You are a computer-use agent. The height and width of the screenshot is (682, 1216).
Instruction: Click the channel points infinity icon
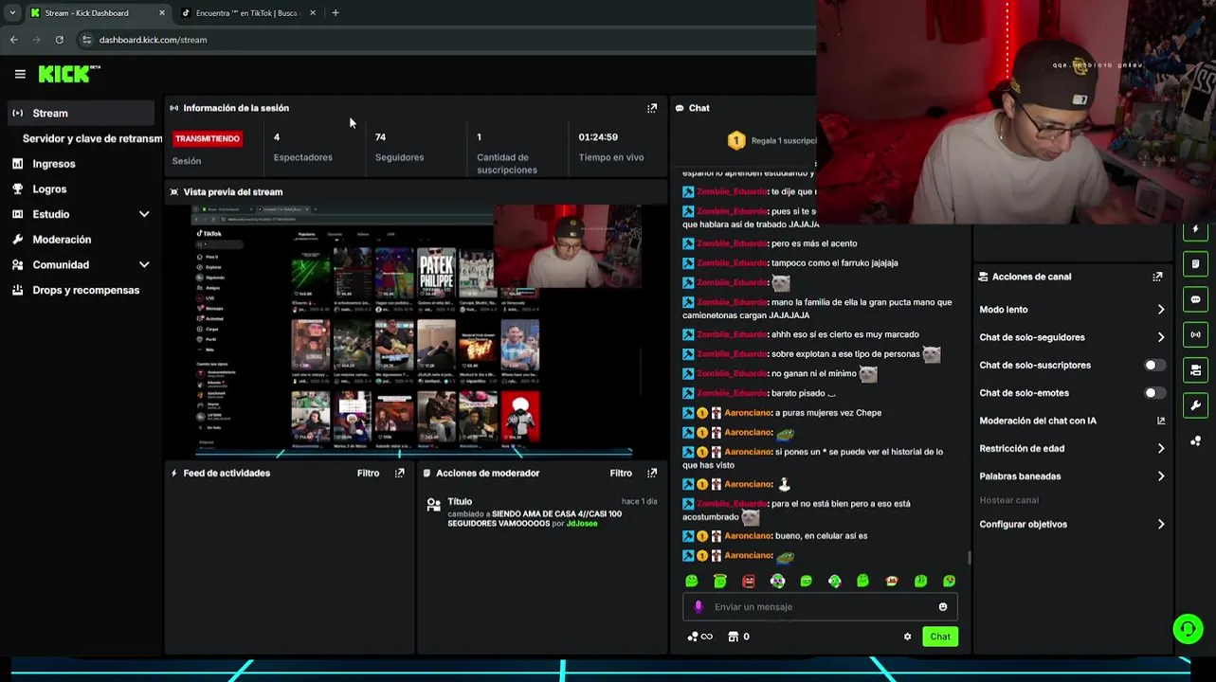point(700,637)
